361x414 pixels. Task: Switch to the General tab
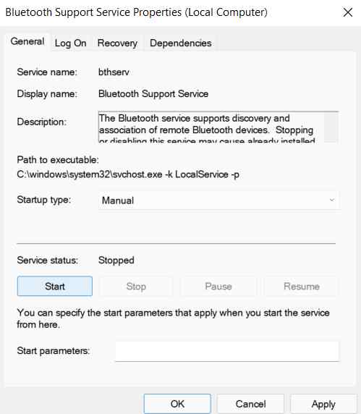pos(27,42)
